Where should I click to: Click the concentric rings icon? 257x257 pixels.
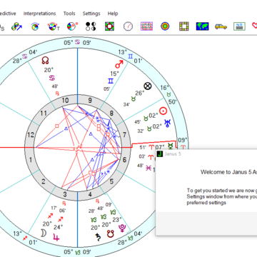(165, 26)
